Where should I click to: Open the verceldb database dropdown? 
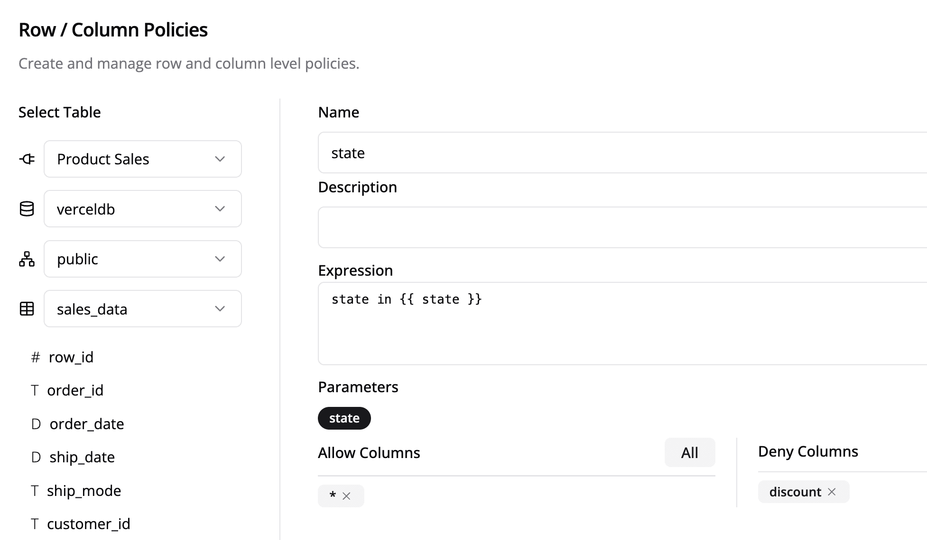click(142, 209)
